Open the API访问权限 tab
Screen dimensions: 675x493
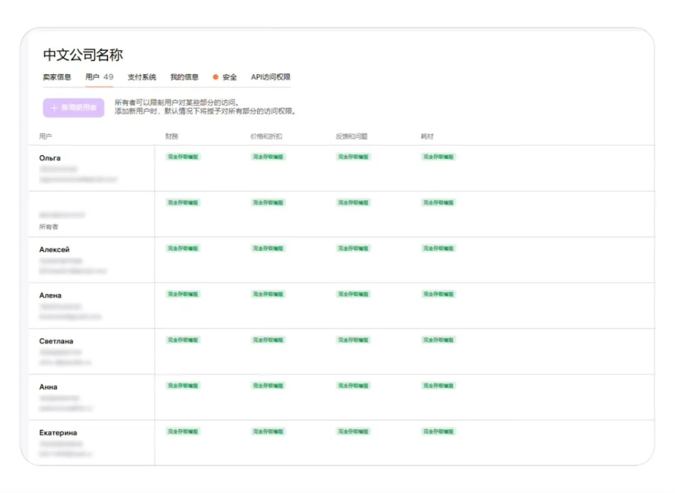point(271,77)
